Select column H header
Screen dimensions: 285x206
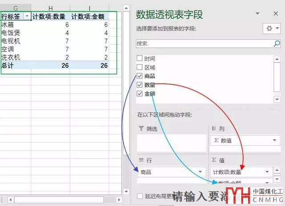tap(50, 8)
